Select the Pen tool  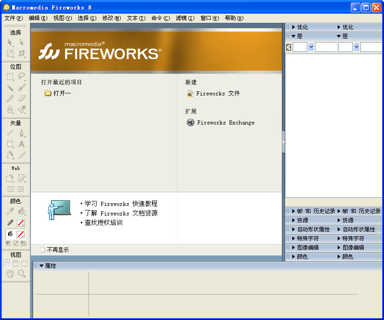point(22,133)
